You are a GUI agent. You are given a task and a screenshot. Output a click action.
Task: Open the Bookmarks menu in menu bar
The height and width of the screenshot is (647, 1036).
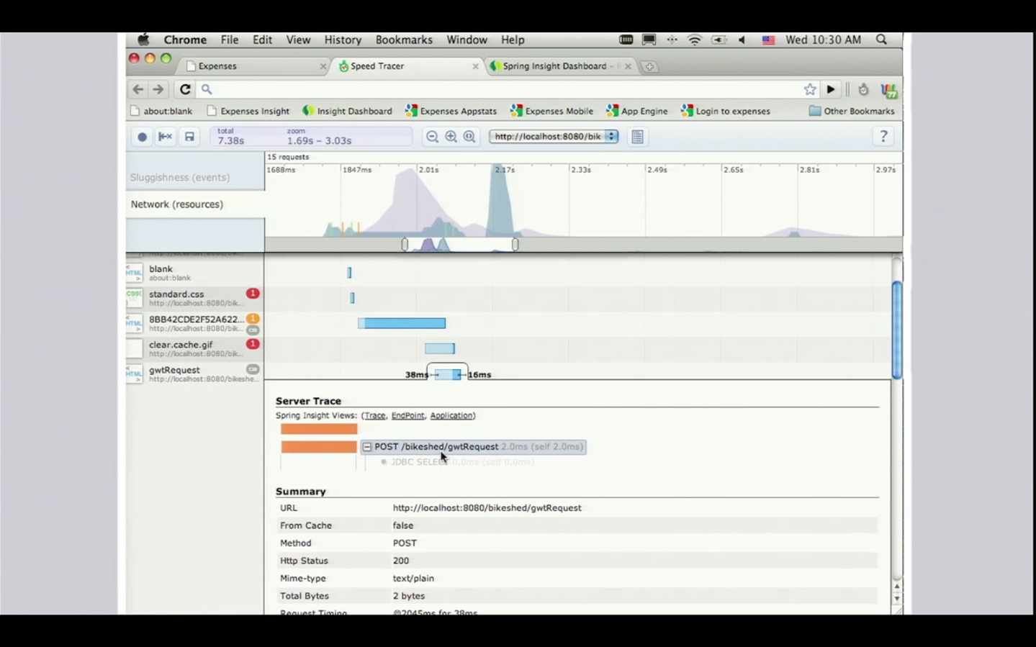coord(403,40)
